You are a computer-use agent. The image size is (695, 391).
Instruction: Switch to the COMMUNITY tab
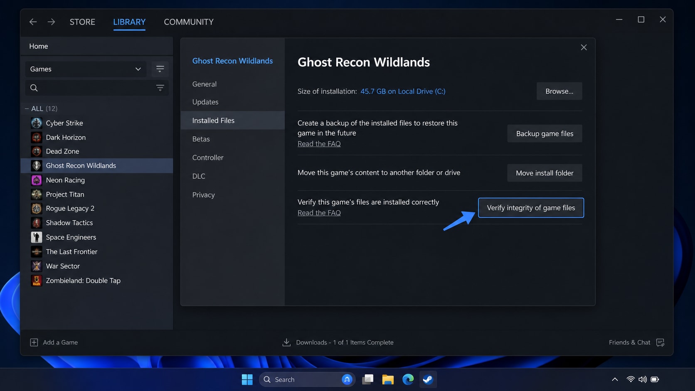189,22
